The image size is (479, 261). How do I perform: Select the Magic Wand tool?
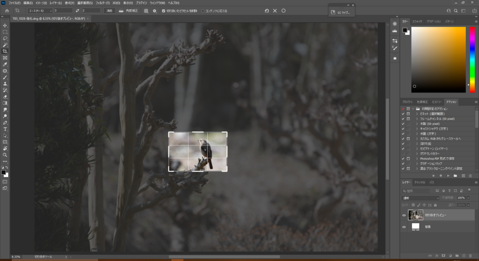click(x=5, y=45)
